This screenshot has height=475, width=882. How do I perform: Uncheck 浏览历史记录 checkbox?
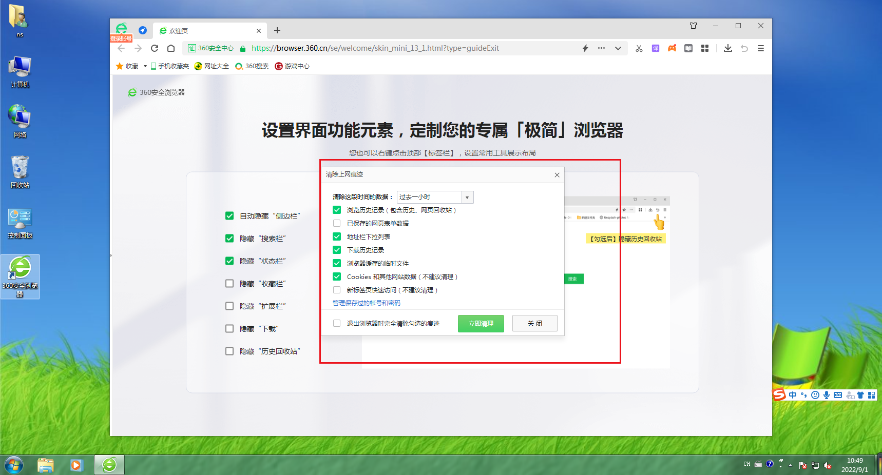tap(337, 210)
